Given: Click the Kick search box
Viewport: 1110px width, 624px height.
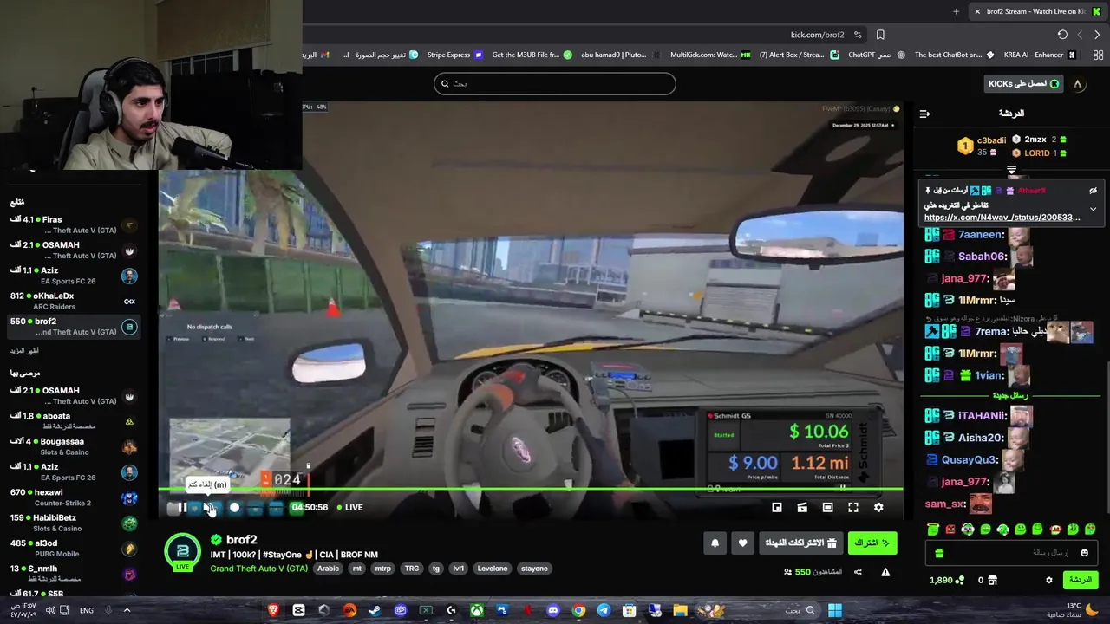Looking at the screenshot, I should click(x=555, y=83).
